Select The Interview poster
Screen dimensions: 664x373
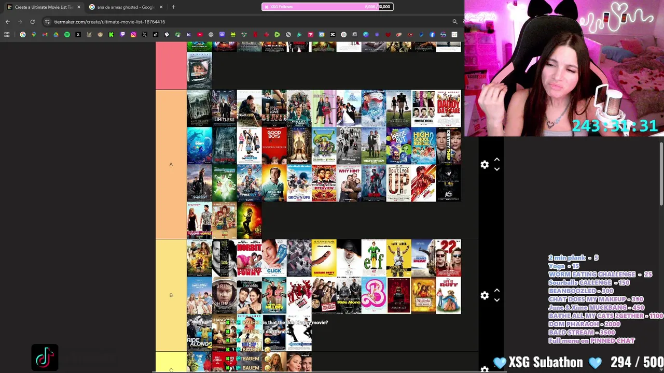324,183
